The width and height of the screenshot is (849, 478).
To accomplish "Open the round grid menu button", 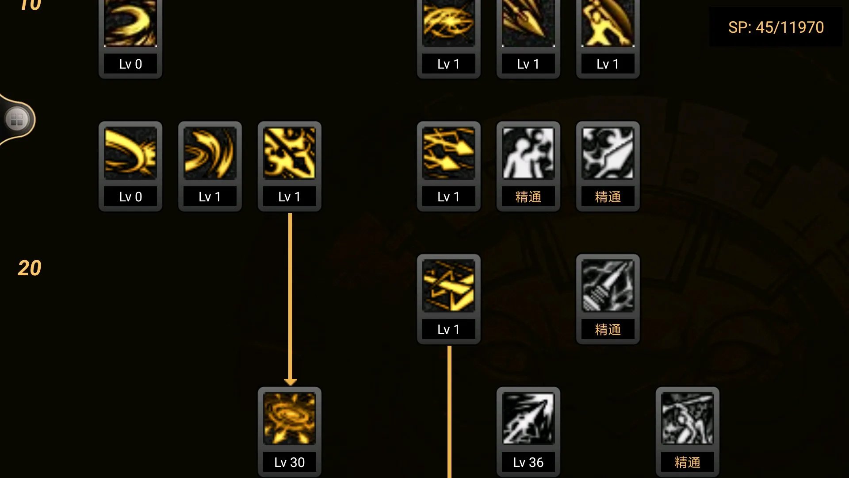I will click(17, 119).
